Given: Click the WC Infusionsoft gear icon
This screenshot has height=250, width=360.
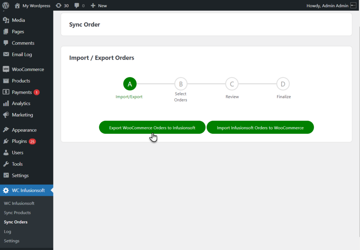Looking at the screenshot, I should click(x=6, y=190).
